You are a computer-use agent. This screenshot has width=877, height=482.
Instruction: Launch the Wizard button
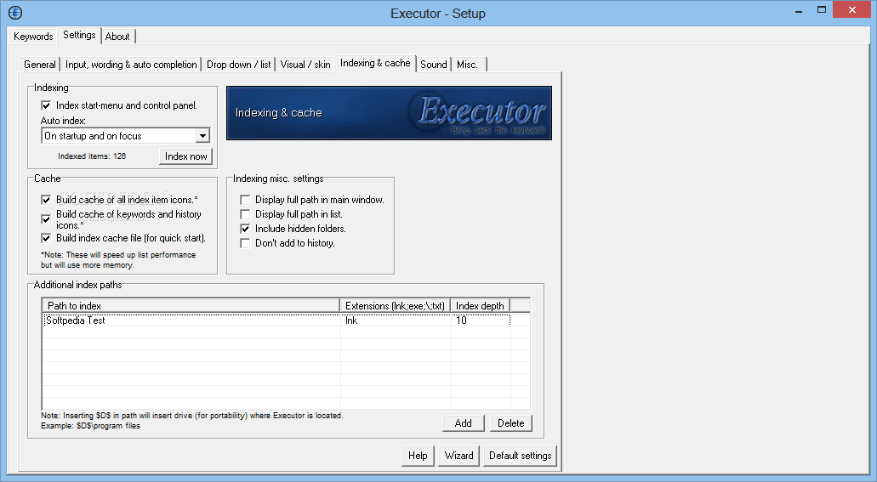459,456
